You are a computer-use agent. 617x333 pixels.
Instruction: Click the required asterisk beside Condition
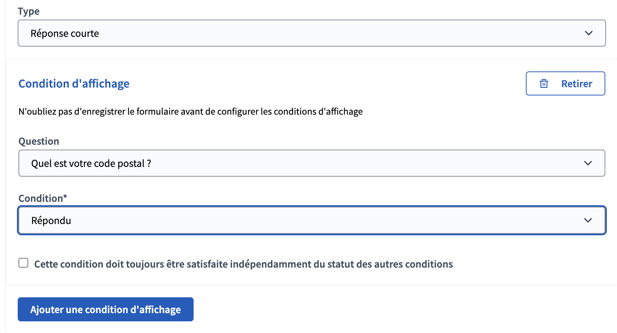65,197
